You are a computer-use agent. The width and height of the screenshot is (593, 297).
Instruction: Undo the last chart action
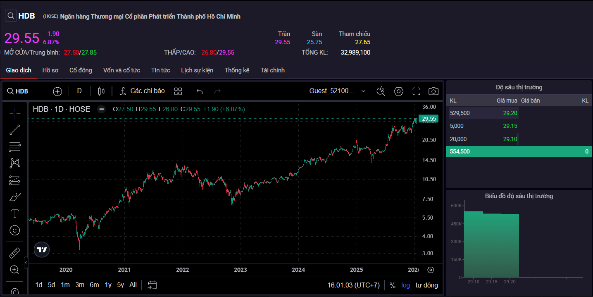click(200, 91)
